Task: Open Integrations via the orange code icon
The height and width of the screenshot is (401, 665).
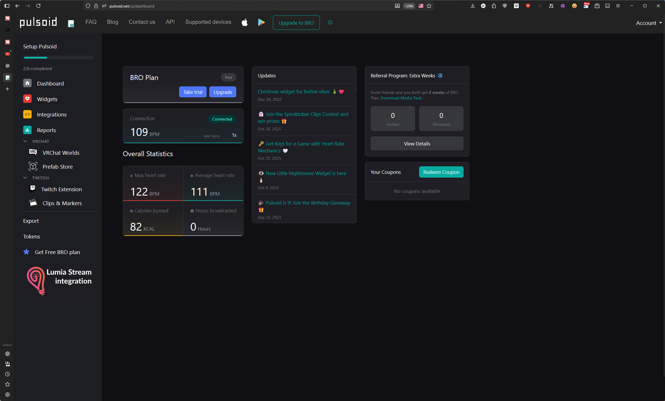Action: coord(27,114)
